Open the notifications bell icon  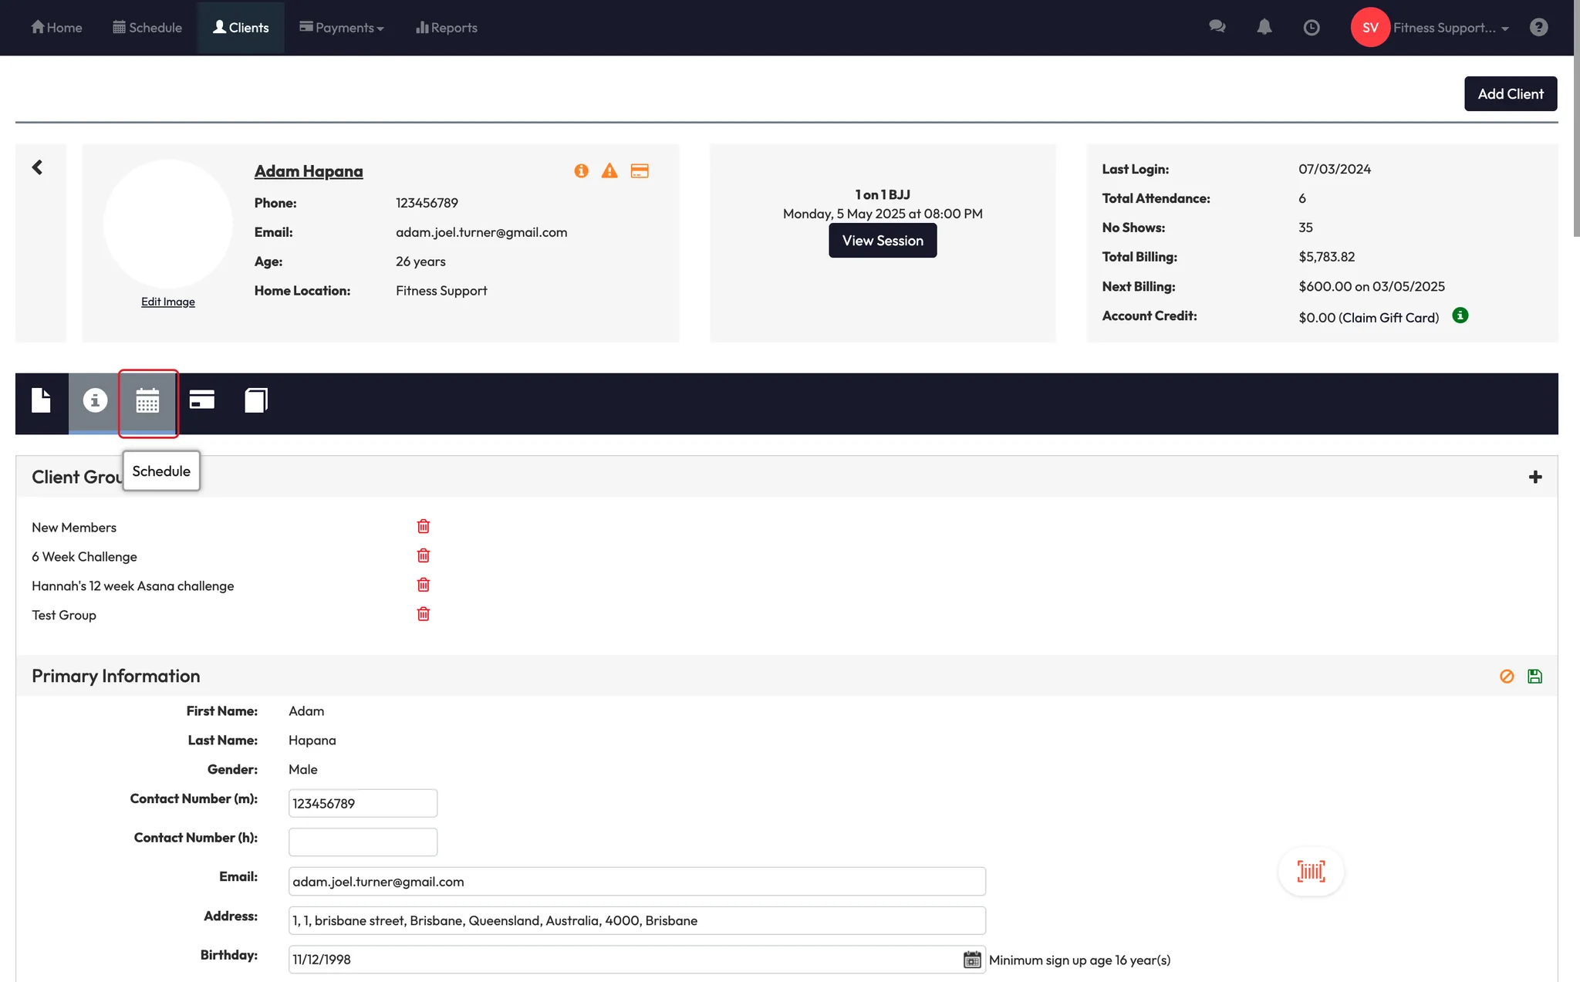pyautogui.click(x=1264, y=28)
